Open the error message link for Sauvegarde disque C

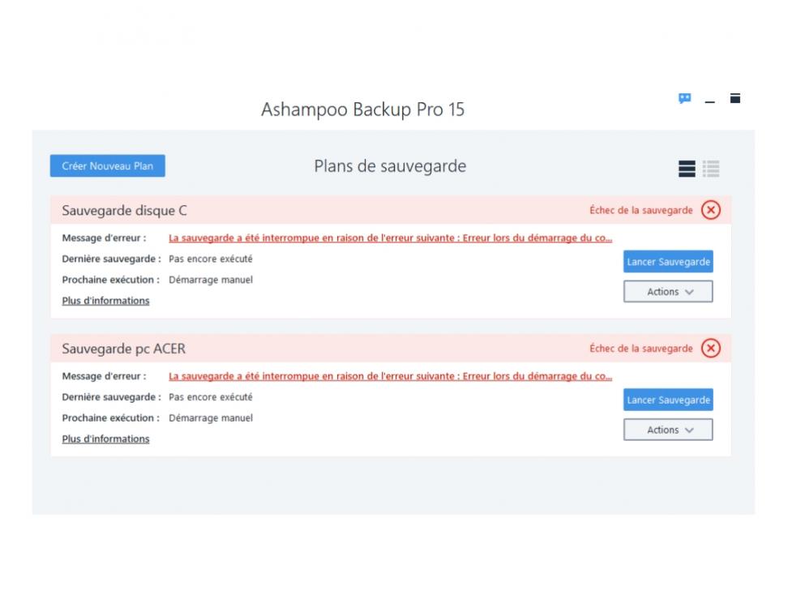click(x=390, y=238)
